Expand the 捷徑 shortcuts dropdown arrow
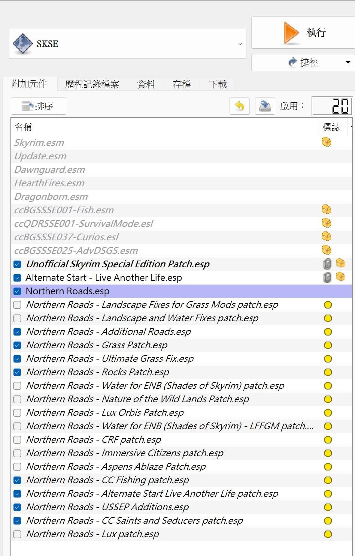The width and height of the screenshot is (355, 556). tap(348, 62)
